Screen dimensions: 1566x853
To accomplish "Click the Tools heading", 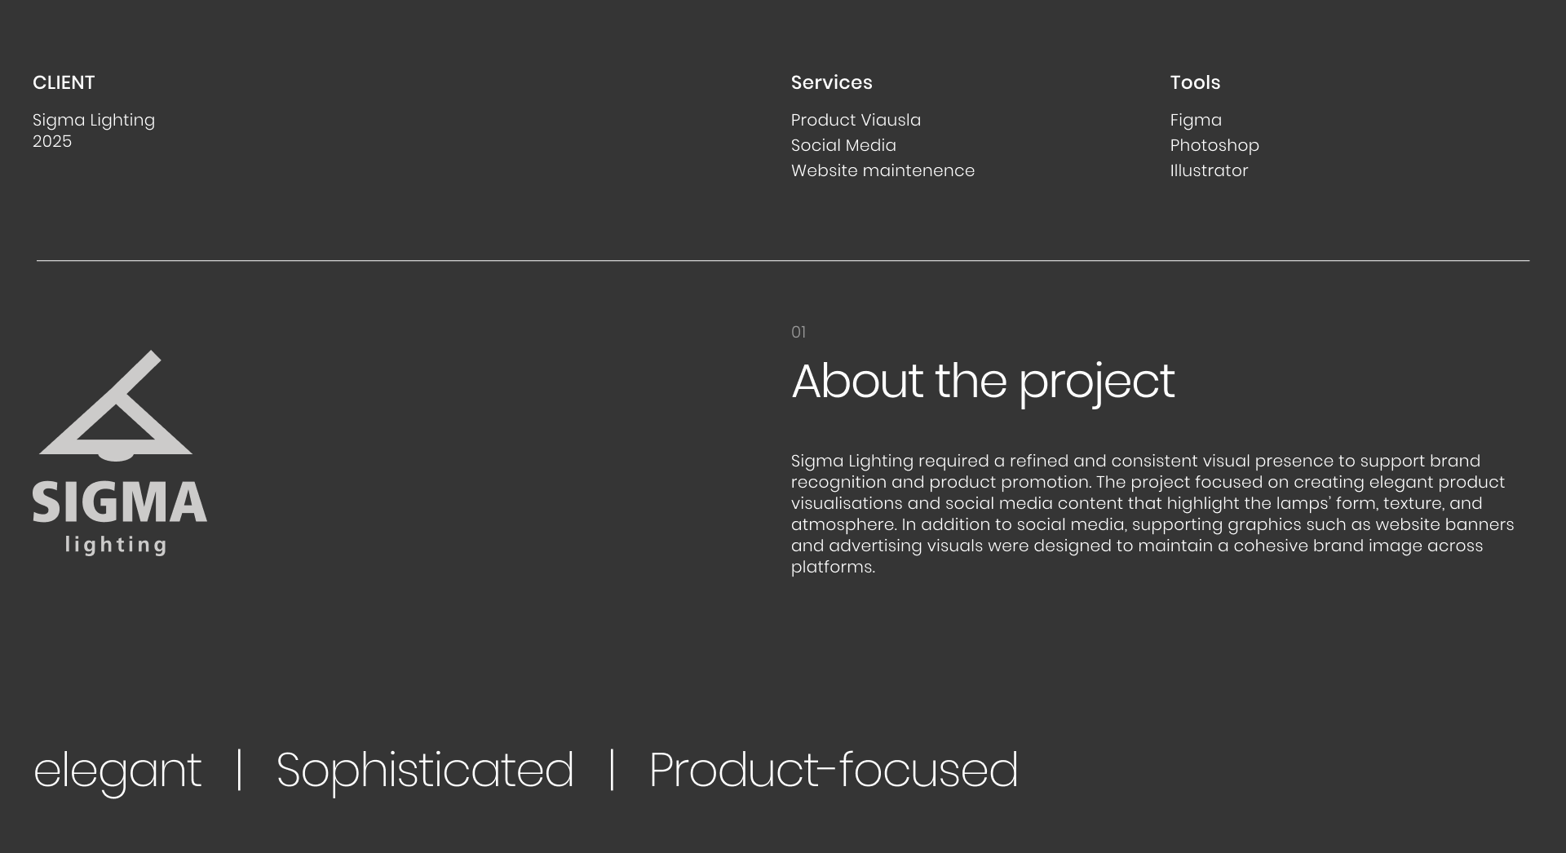I will click(1195, 82).
